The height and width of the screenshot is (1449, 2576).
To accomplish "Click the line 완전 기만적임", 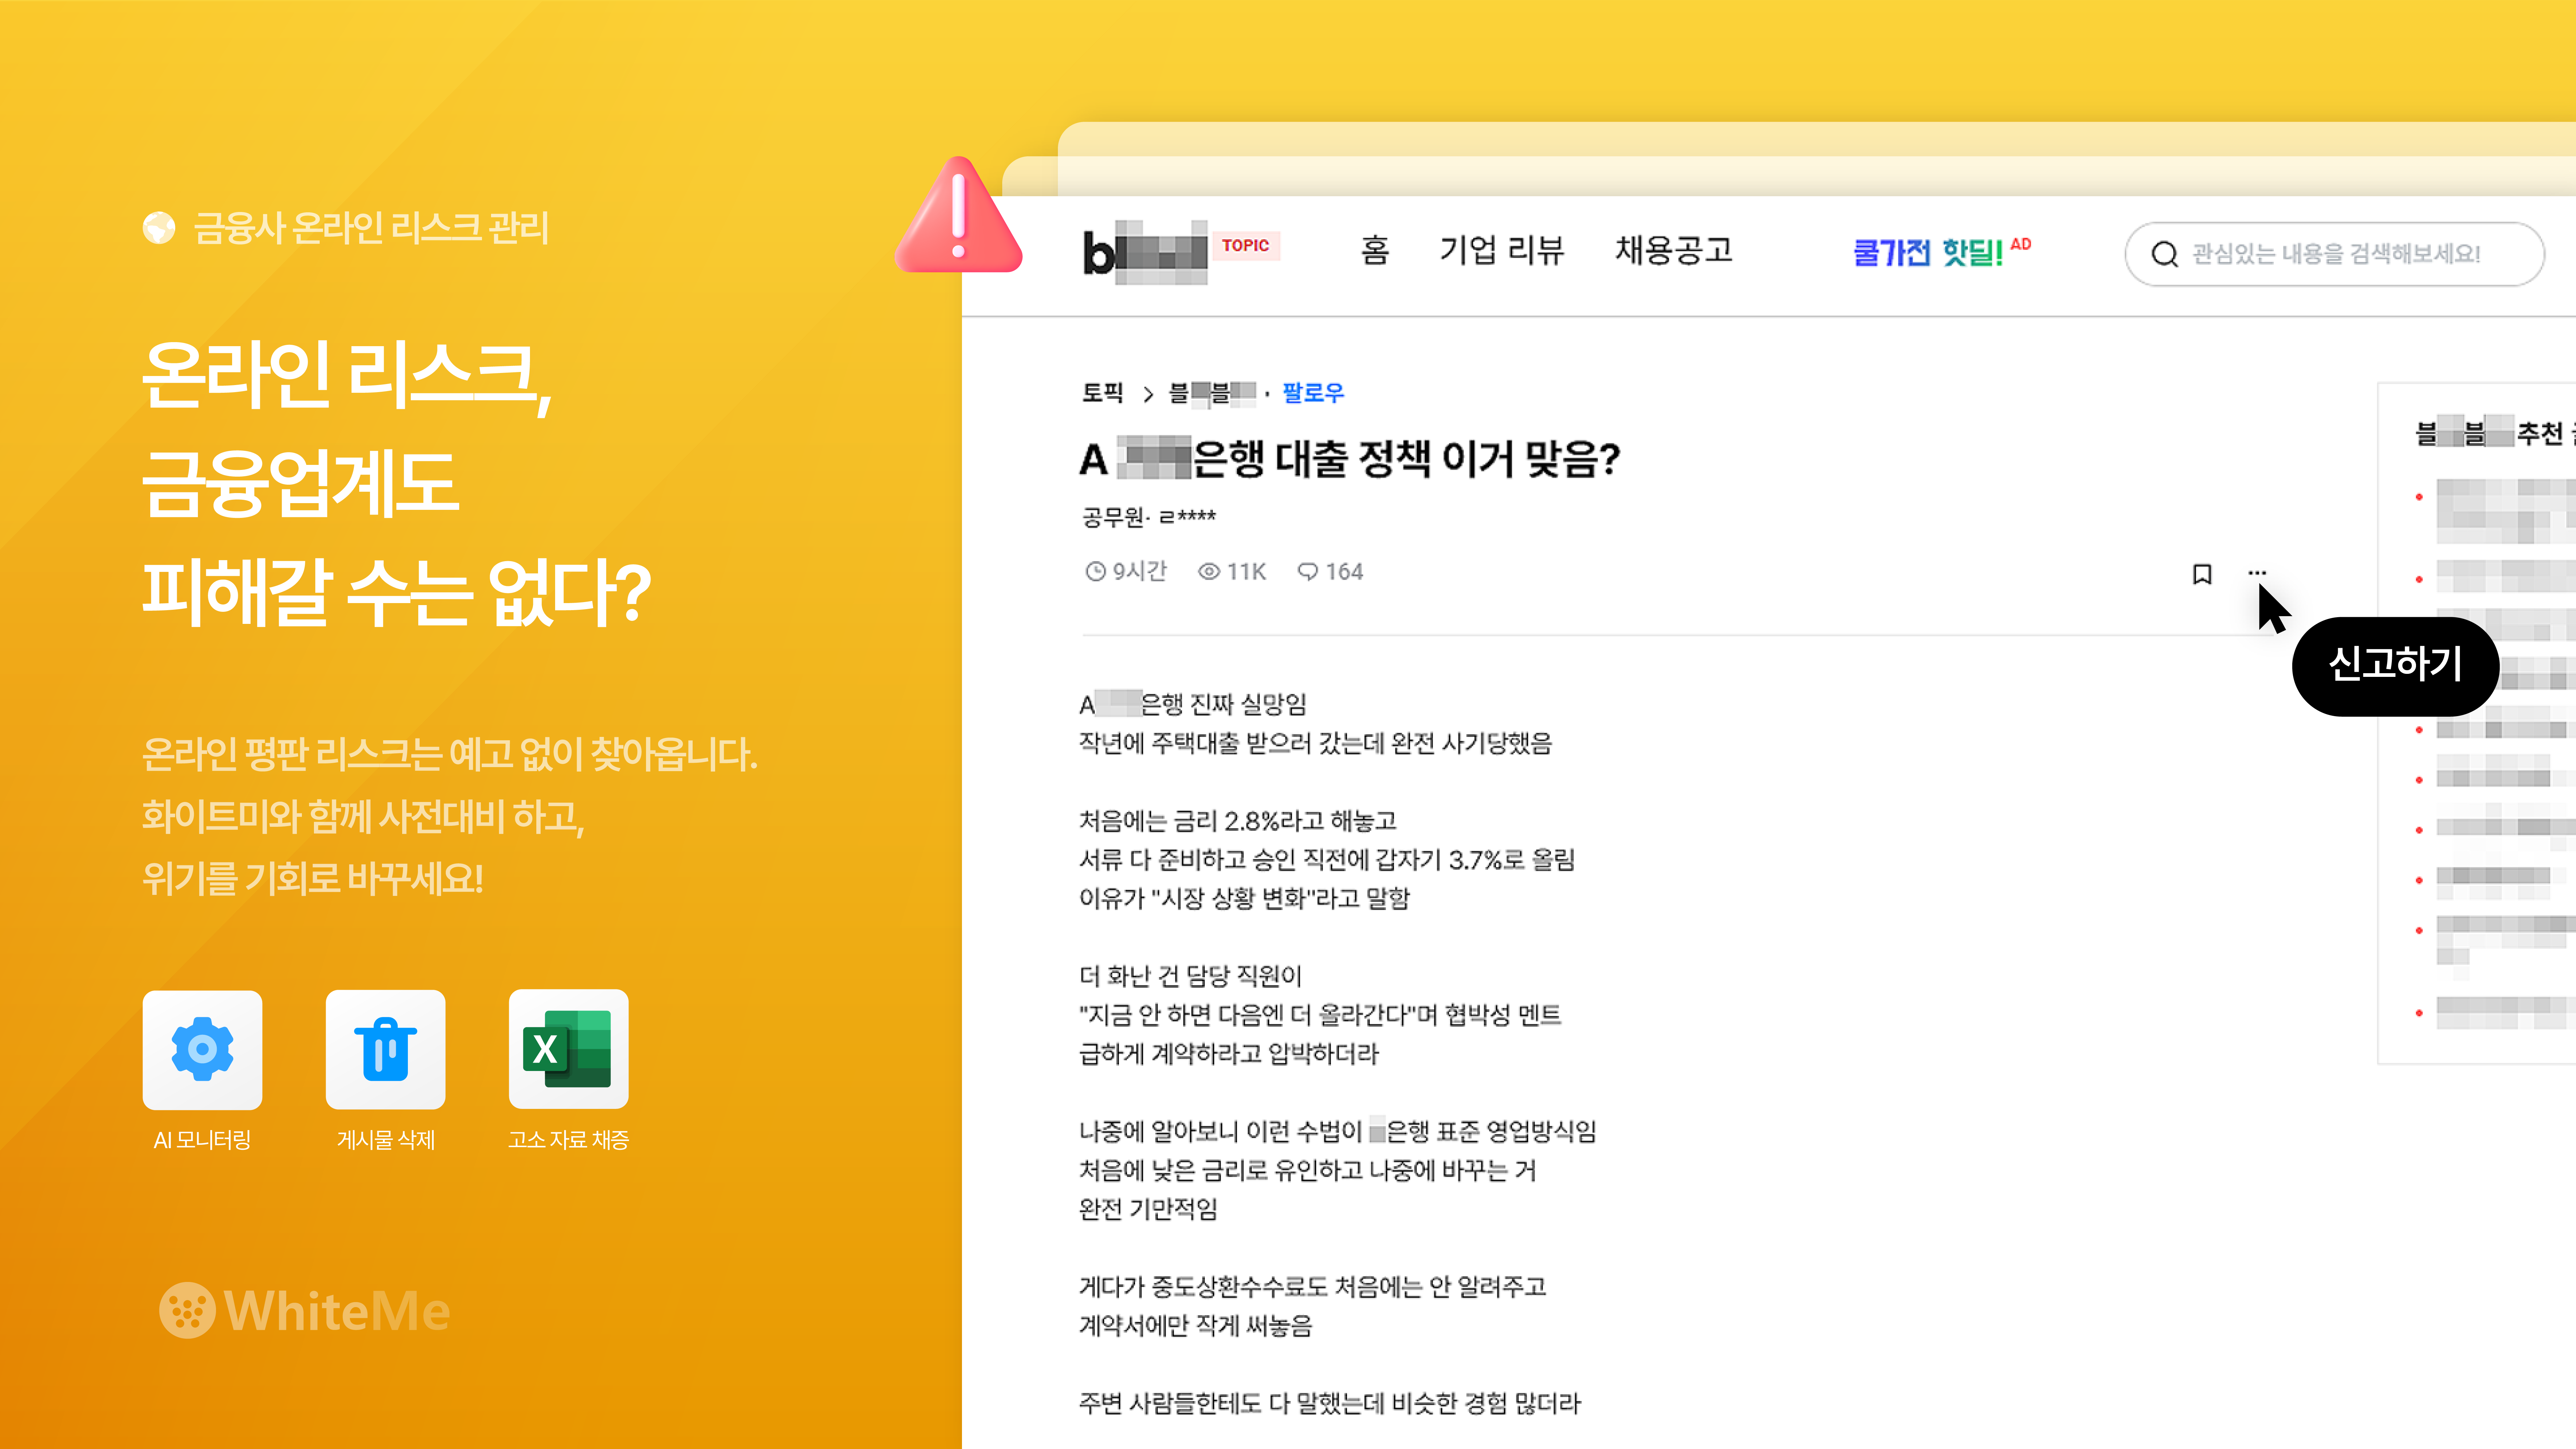I will (1148, 1209).
